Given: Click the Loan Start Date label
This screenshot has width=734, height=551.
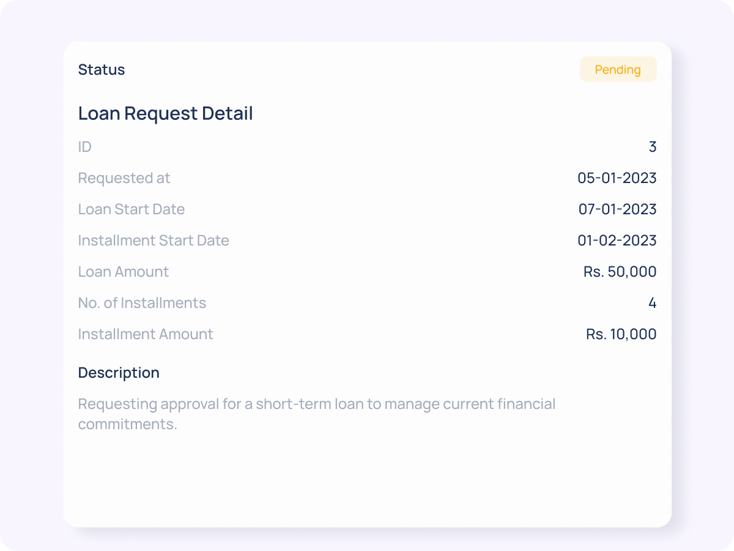Looking at the screenshot, I should pos(131,209).
